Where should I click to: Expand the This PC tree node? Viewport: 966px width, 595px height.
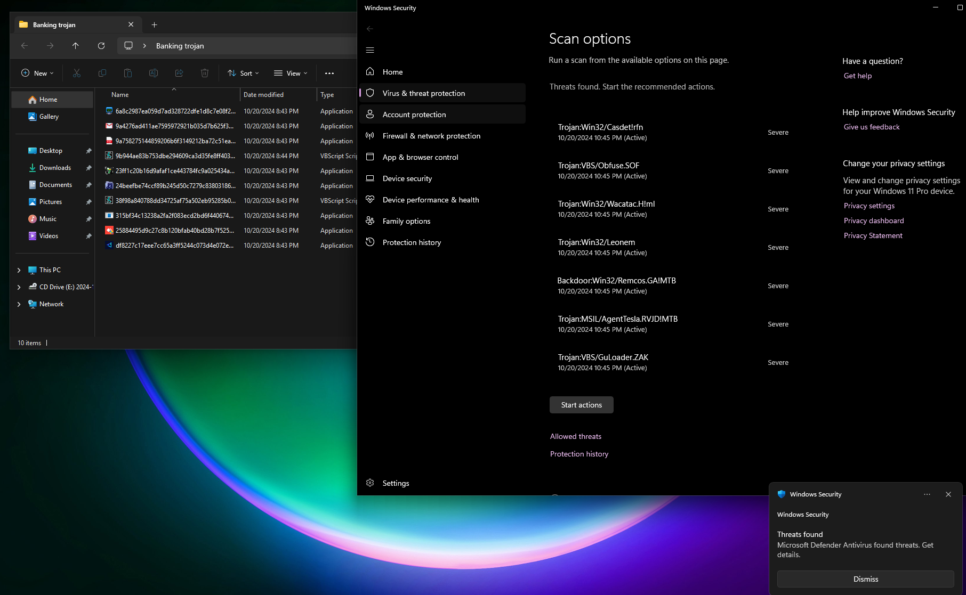(x=19, y=270)
